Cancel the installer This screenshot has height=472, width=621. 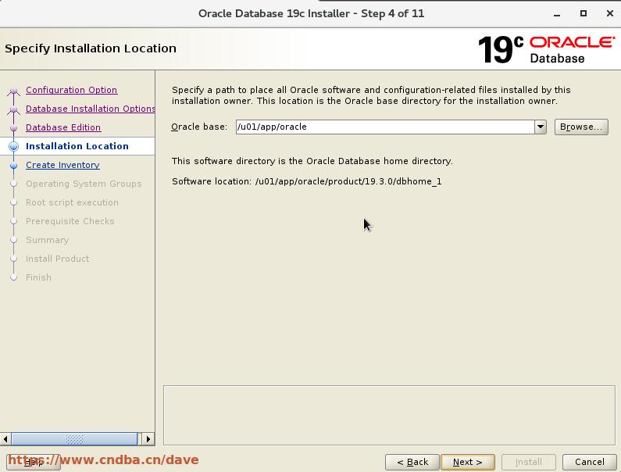(589, 462)
